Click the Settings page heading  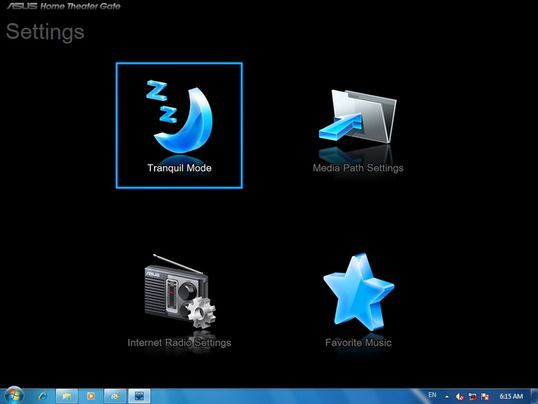45,32
